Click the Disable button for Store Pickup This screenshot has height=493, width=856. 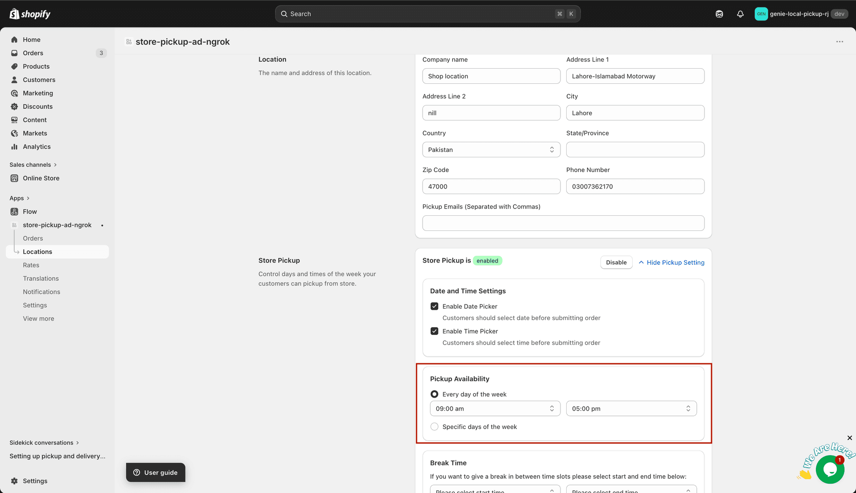tap(616, 262)
